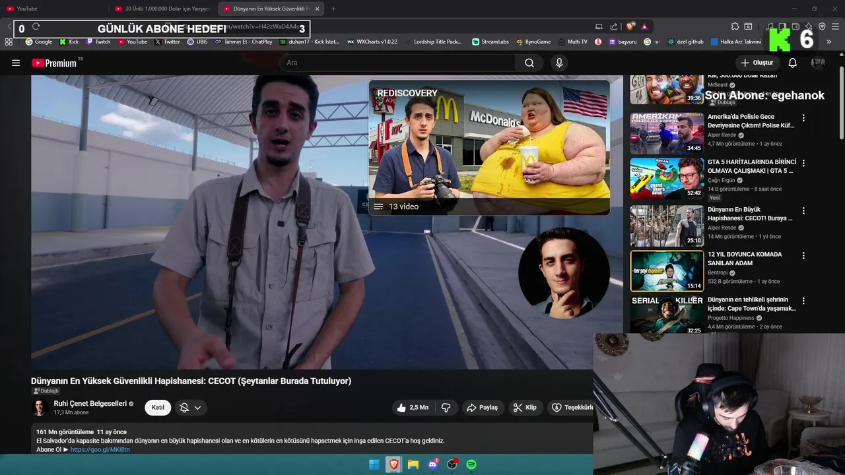Switch to Brave on the taskbar
The width and height of the screenshot is (845, 475).
coord(393,464)
